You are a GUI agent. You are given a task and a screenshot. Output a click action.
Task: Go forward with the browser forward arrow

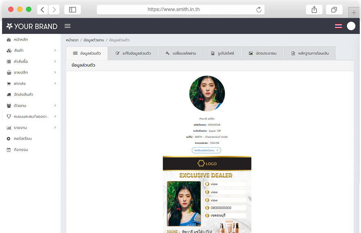[x=54, y=10]
